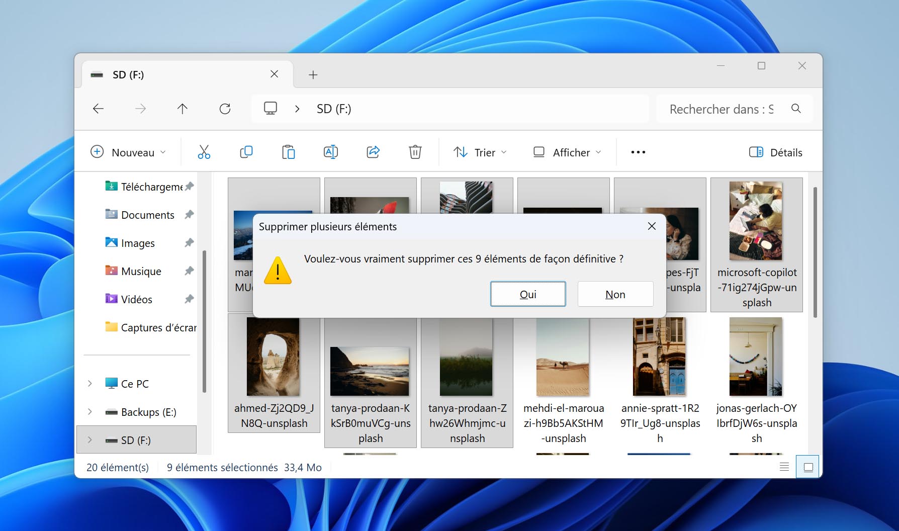Click the Share icon in the toolbar
The width and height of the screenshot is (899, 531).
point(373,152)
